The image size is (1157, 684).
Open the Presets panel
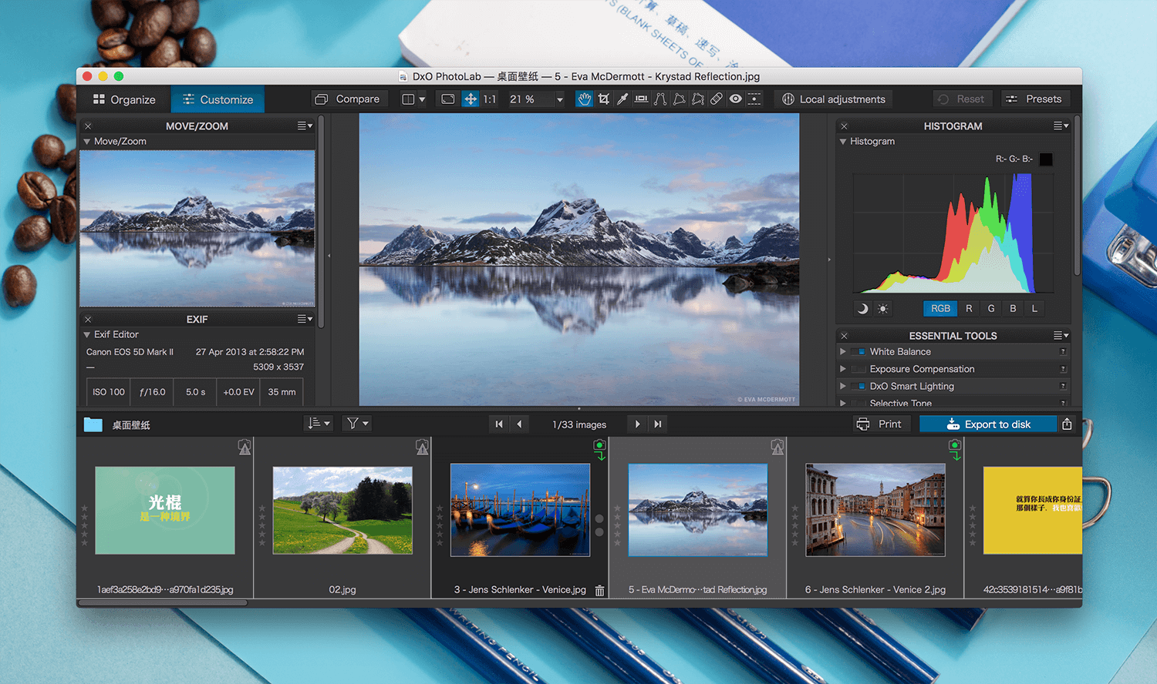point(1035,99)
